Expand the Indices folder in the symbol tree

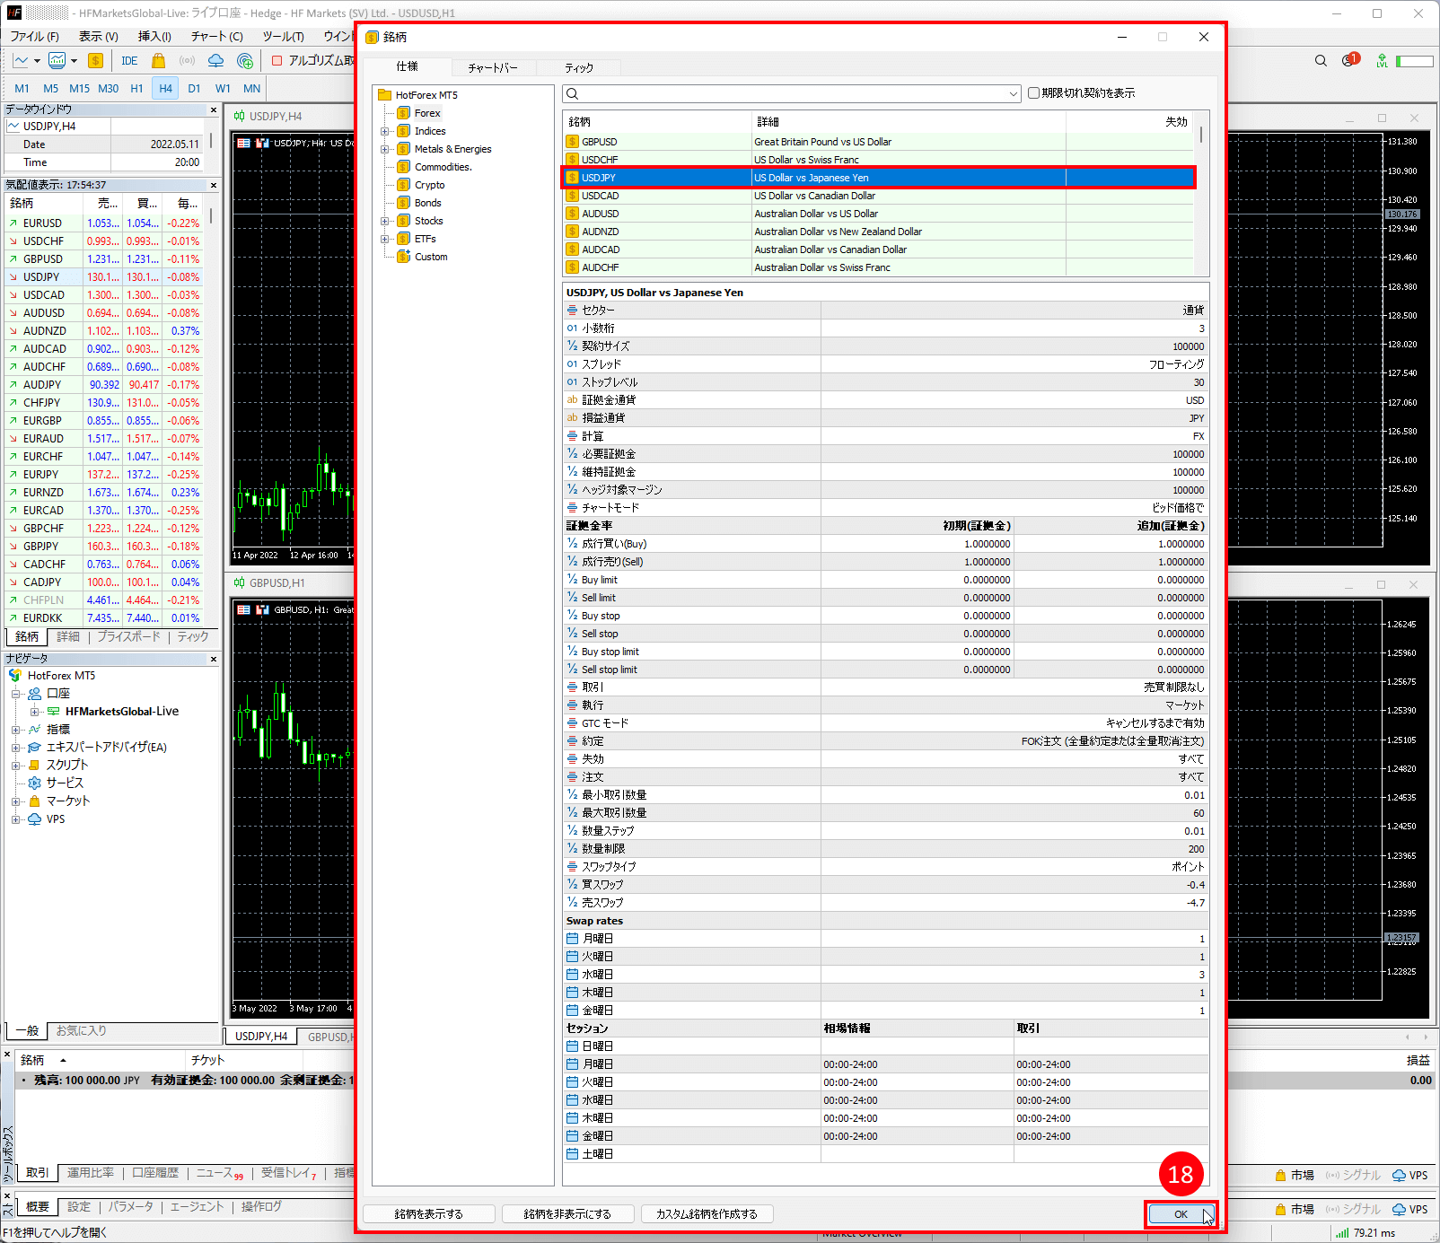pos(385,130)
